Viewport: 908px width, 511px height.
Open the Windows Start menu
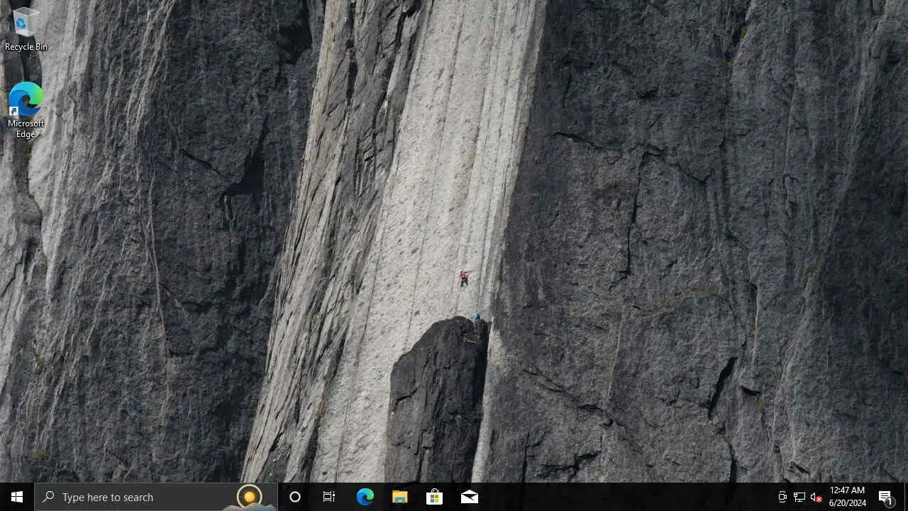(17, 497)
